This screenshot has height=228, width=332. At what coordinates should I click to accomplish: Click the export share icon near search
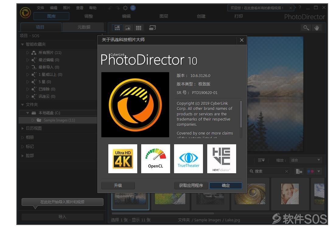tap(299, 171)
